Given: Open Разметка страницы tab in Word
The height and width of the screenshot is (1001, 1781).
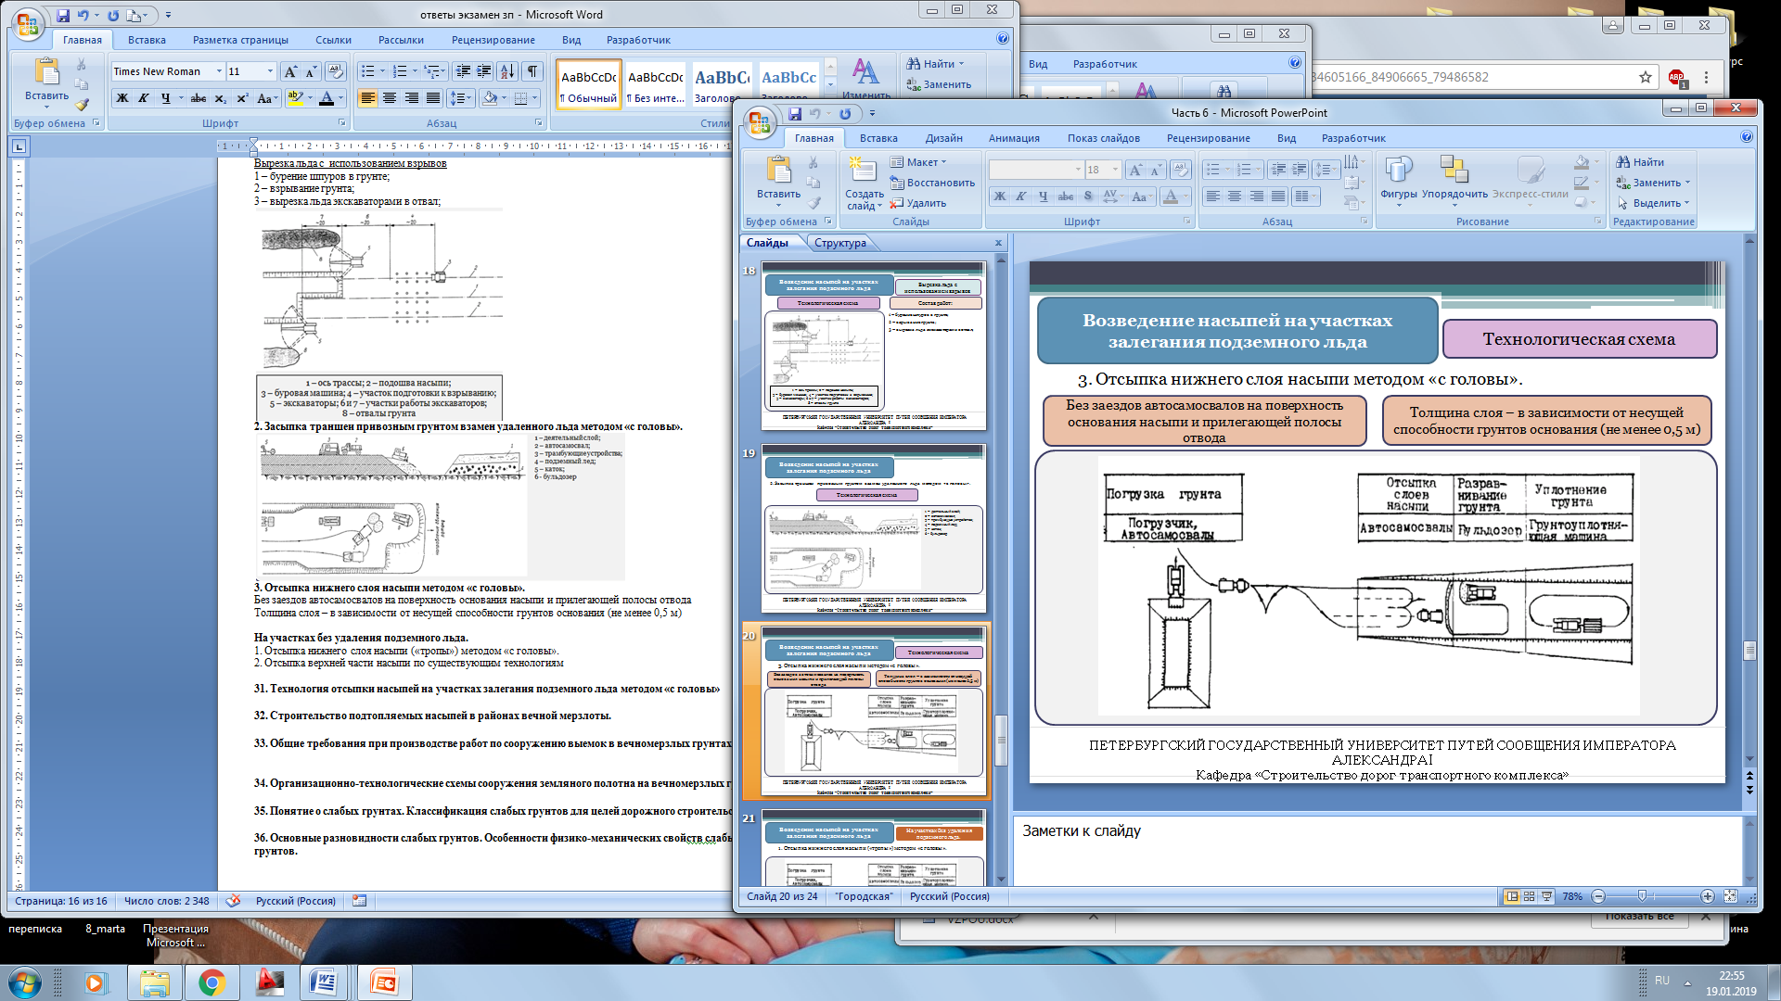Looking at the screenshot, I should [240, 40].
